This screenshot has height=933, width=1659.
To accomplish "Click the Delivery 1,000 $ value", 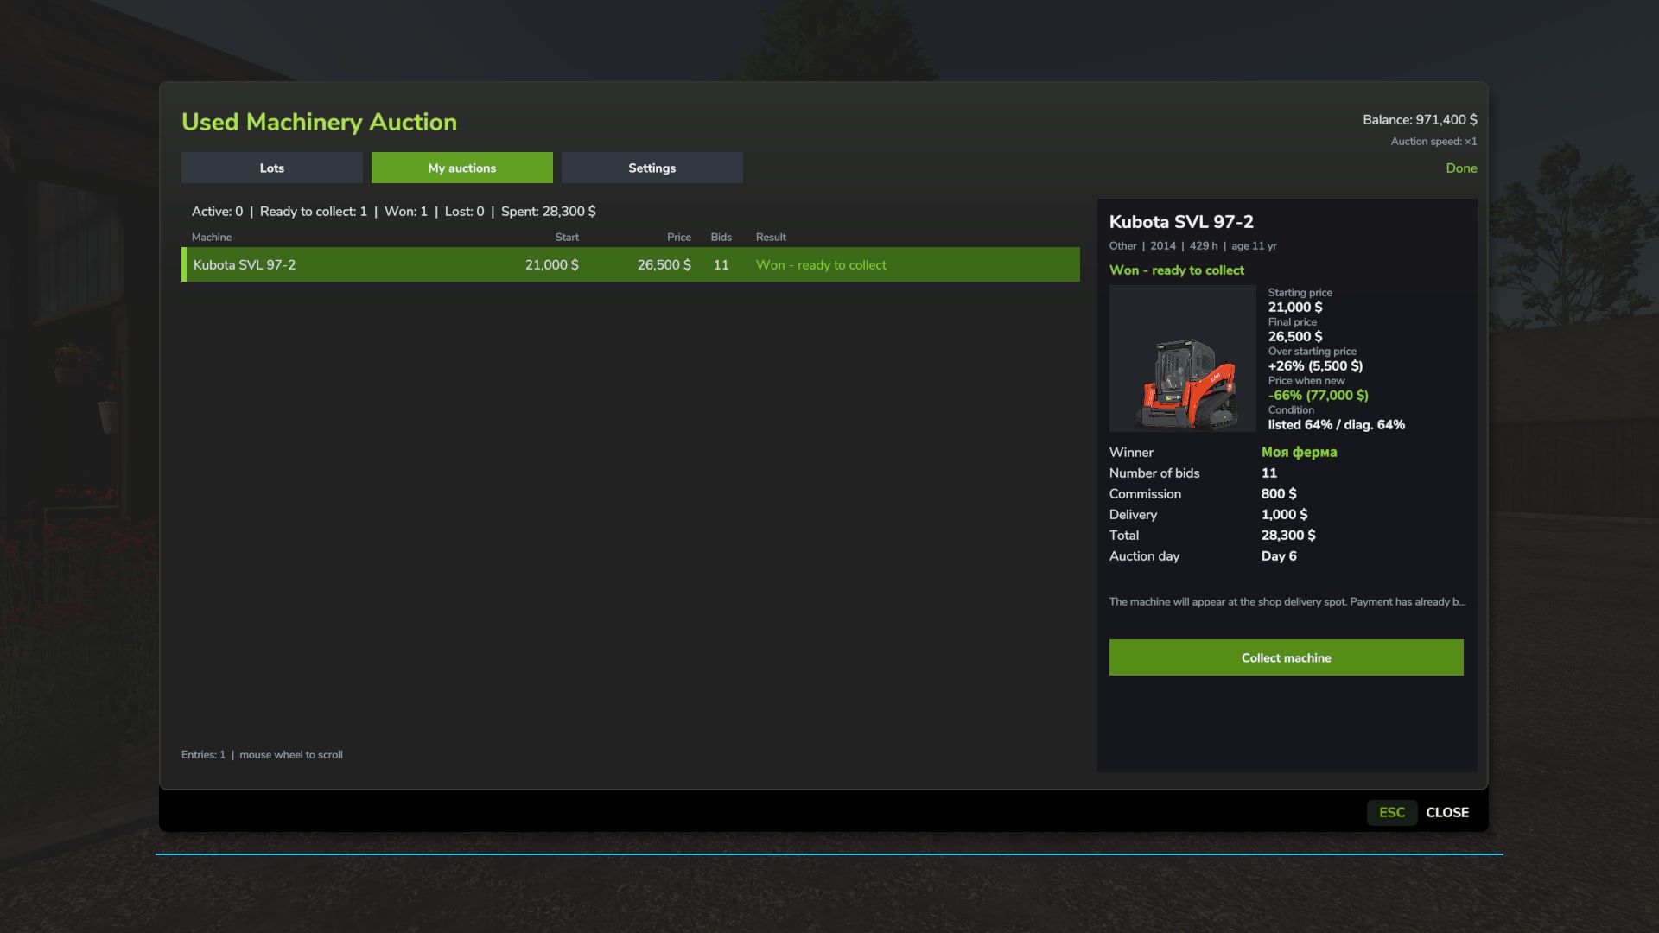I will [x=1284, y=514].
